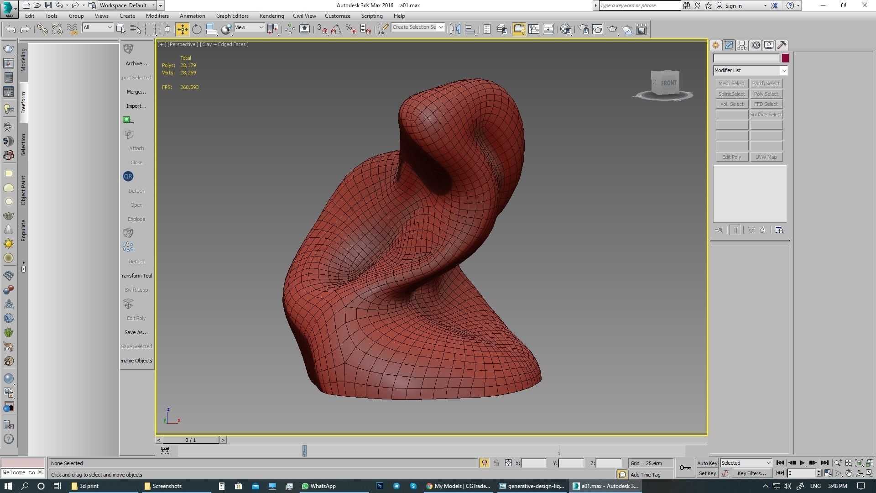Select the Rotate tool in main toolbar
Screen dimensions: 876x493
197,29
